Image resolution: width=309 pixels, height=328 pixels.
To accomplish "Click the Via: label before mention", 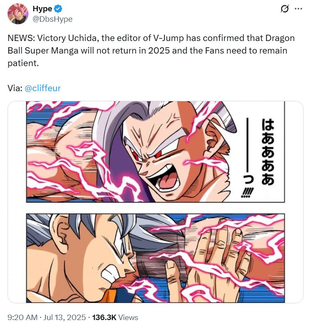I will (x=15, y=88).
